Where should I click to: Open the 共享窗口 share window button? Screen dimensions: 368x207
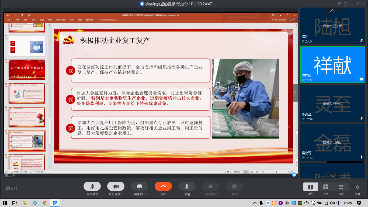click(x=140, y=186)
